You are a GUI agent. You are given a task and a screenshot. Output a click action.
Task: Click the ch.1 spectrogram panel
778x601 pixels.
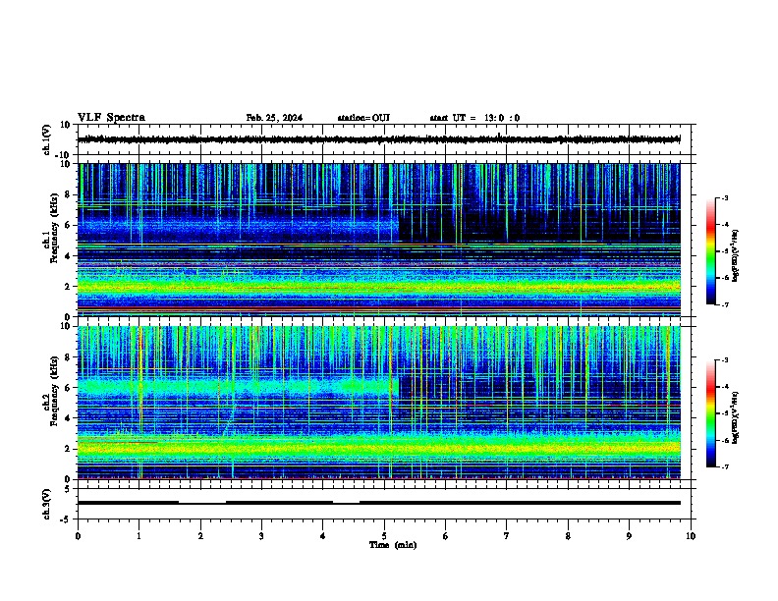[379, 240]
